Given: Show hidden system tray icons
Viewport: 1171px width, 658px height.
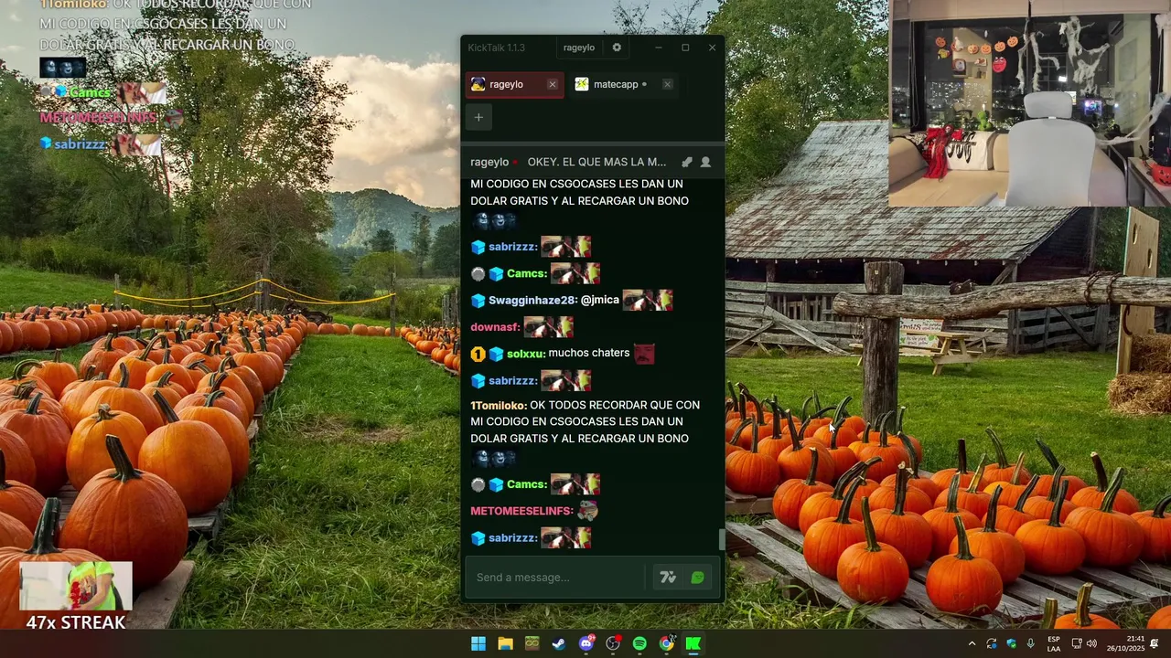Looking at the screenshot, I should tap(972, 643).
